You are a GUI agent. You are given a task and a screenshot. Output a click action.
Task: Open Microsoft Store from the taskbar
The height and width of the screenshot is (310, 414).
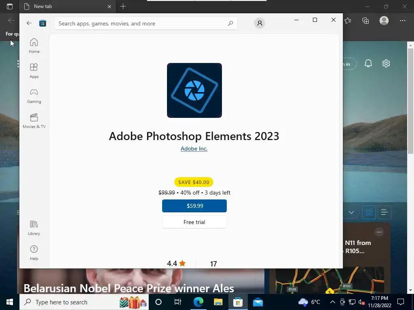(238, 302)
